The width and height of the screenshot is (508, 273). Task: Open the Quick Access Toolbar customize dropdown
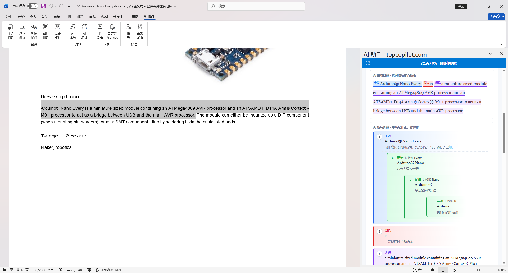pyautogui.click(x=69, y=6)
